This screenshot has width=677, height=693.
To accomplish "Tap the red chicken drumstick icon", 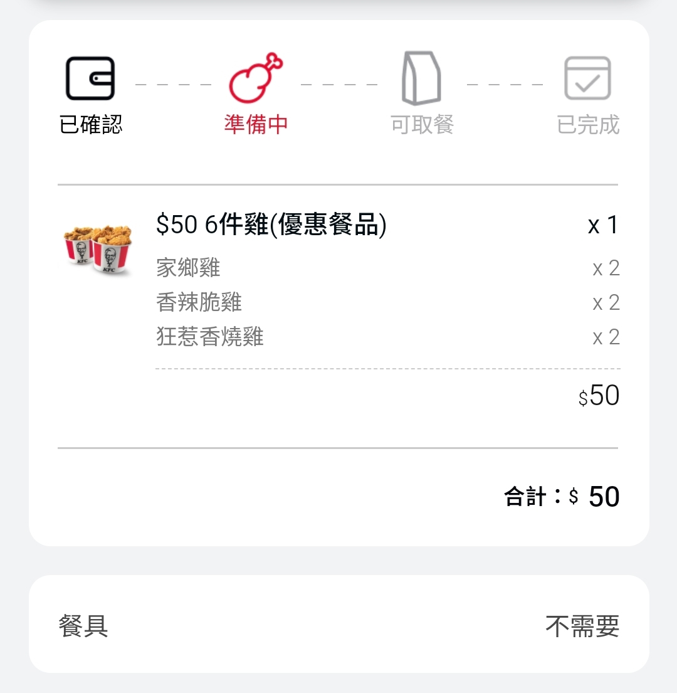I will pos(256,77).
